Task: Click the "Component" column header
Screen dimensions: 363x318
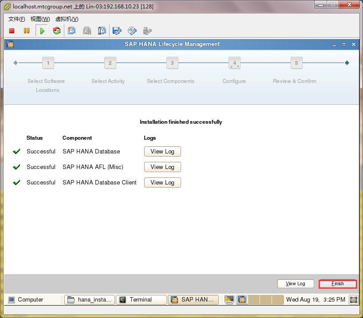Action: 77,138
